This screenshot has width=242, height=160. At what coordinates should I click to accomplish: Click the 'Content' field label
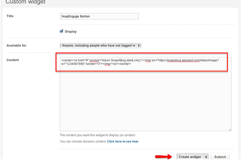[x=13, y=60]
